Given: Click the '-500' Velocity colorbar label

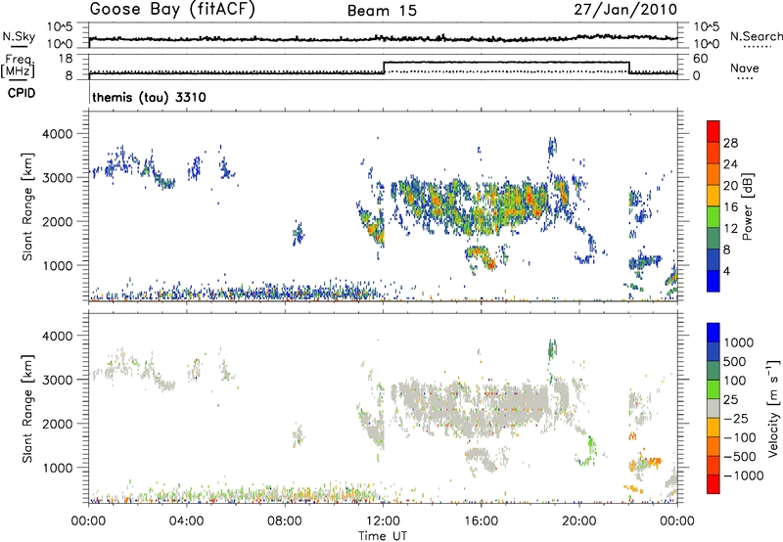Looking at the screenshot, I should click(740, 457).
